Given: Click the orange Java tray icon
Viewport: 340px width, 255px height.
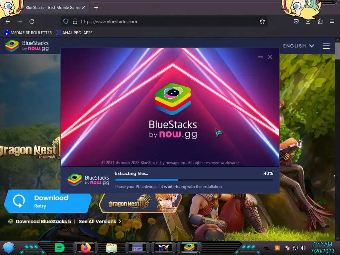Looking at the screenshot, I should point(277,248).
